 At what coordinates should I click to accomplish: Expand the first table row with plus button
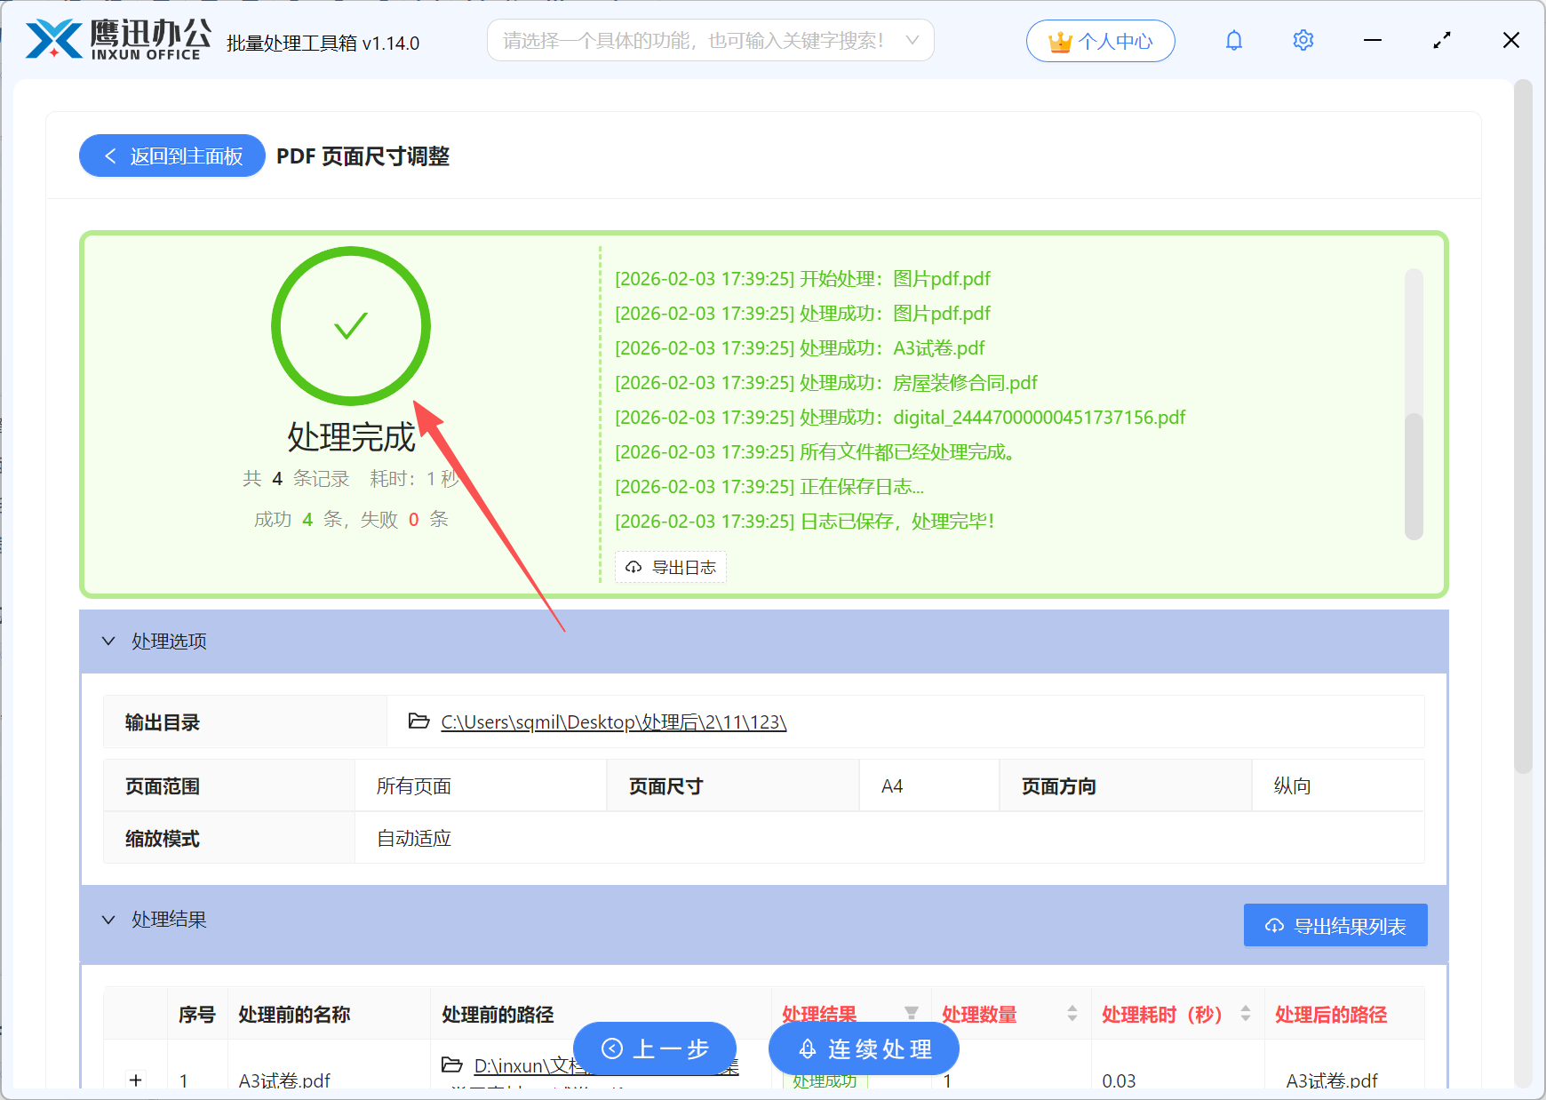(135, 1080)
